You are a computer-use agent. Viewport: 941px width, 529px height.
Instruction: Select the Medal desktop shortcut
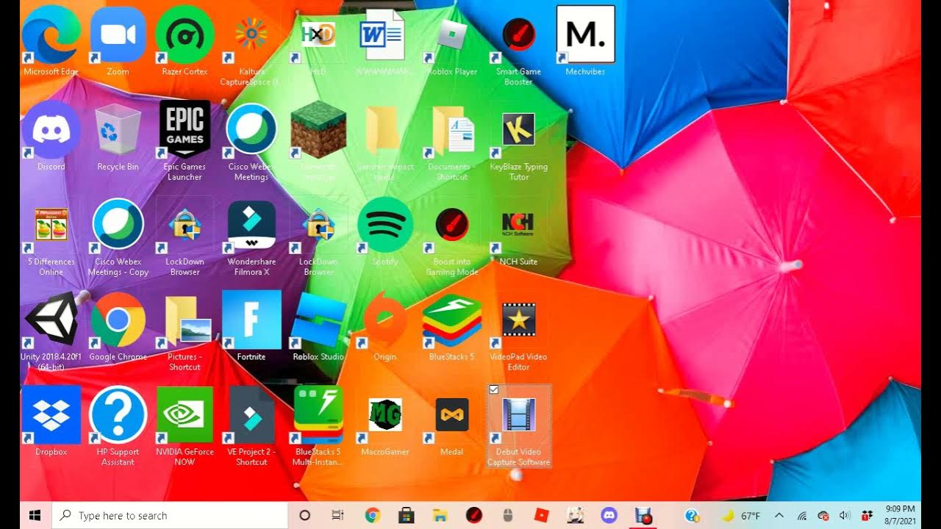(451, 415)
